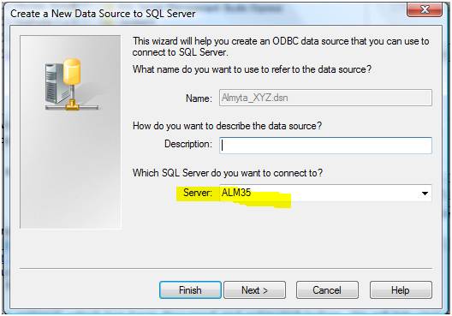
Task: Open Help for this wizard
Action: click(401, 289)
